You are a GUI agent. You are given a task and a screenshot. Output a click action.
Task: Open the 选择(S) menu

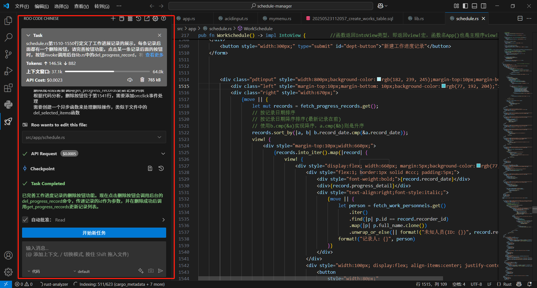coord(61,6)
